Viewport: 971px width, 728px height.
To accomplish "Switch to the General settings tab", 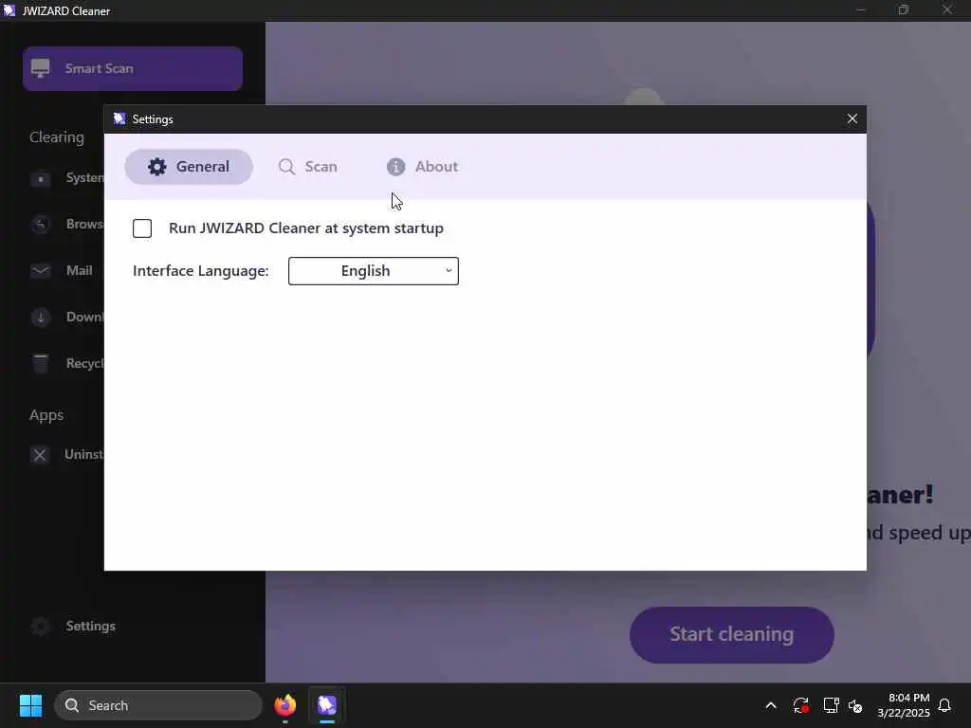I will pos(189,167).
